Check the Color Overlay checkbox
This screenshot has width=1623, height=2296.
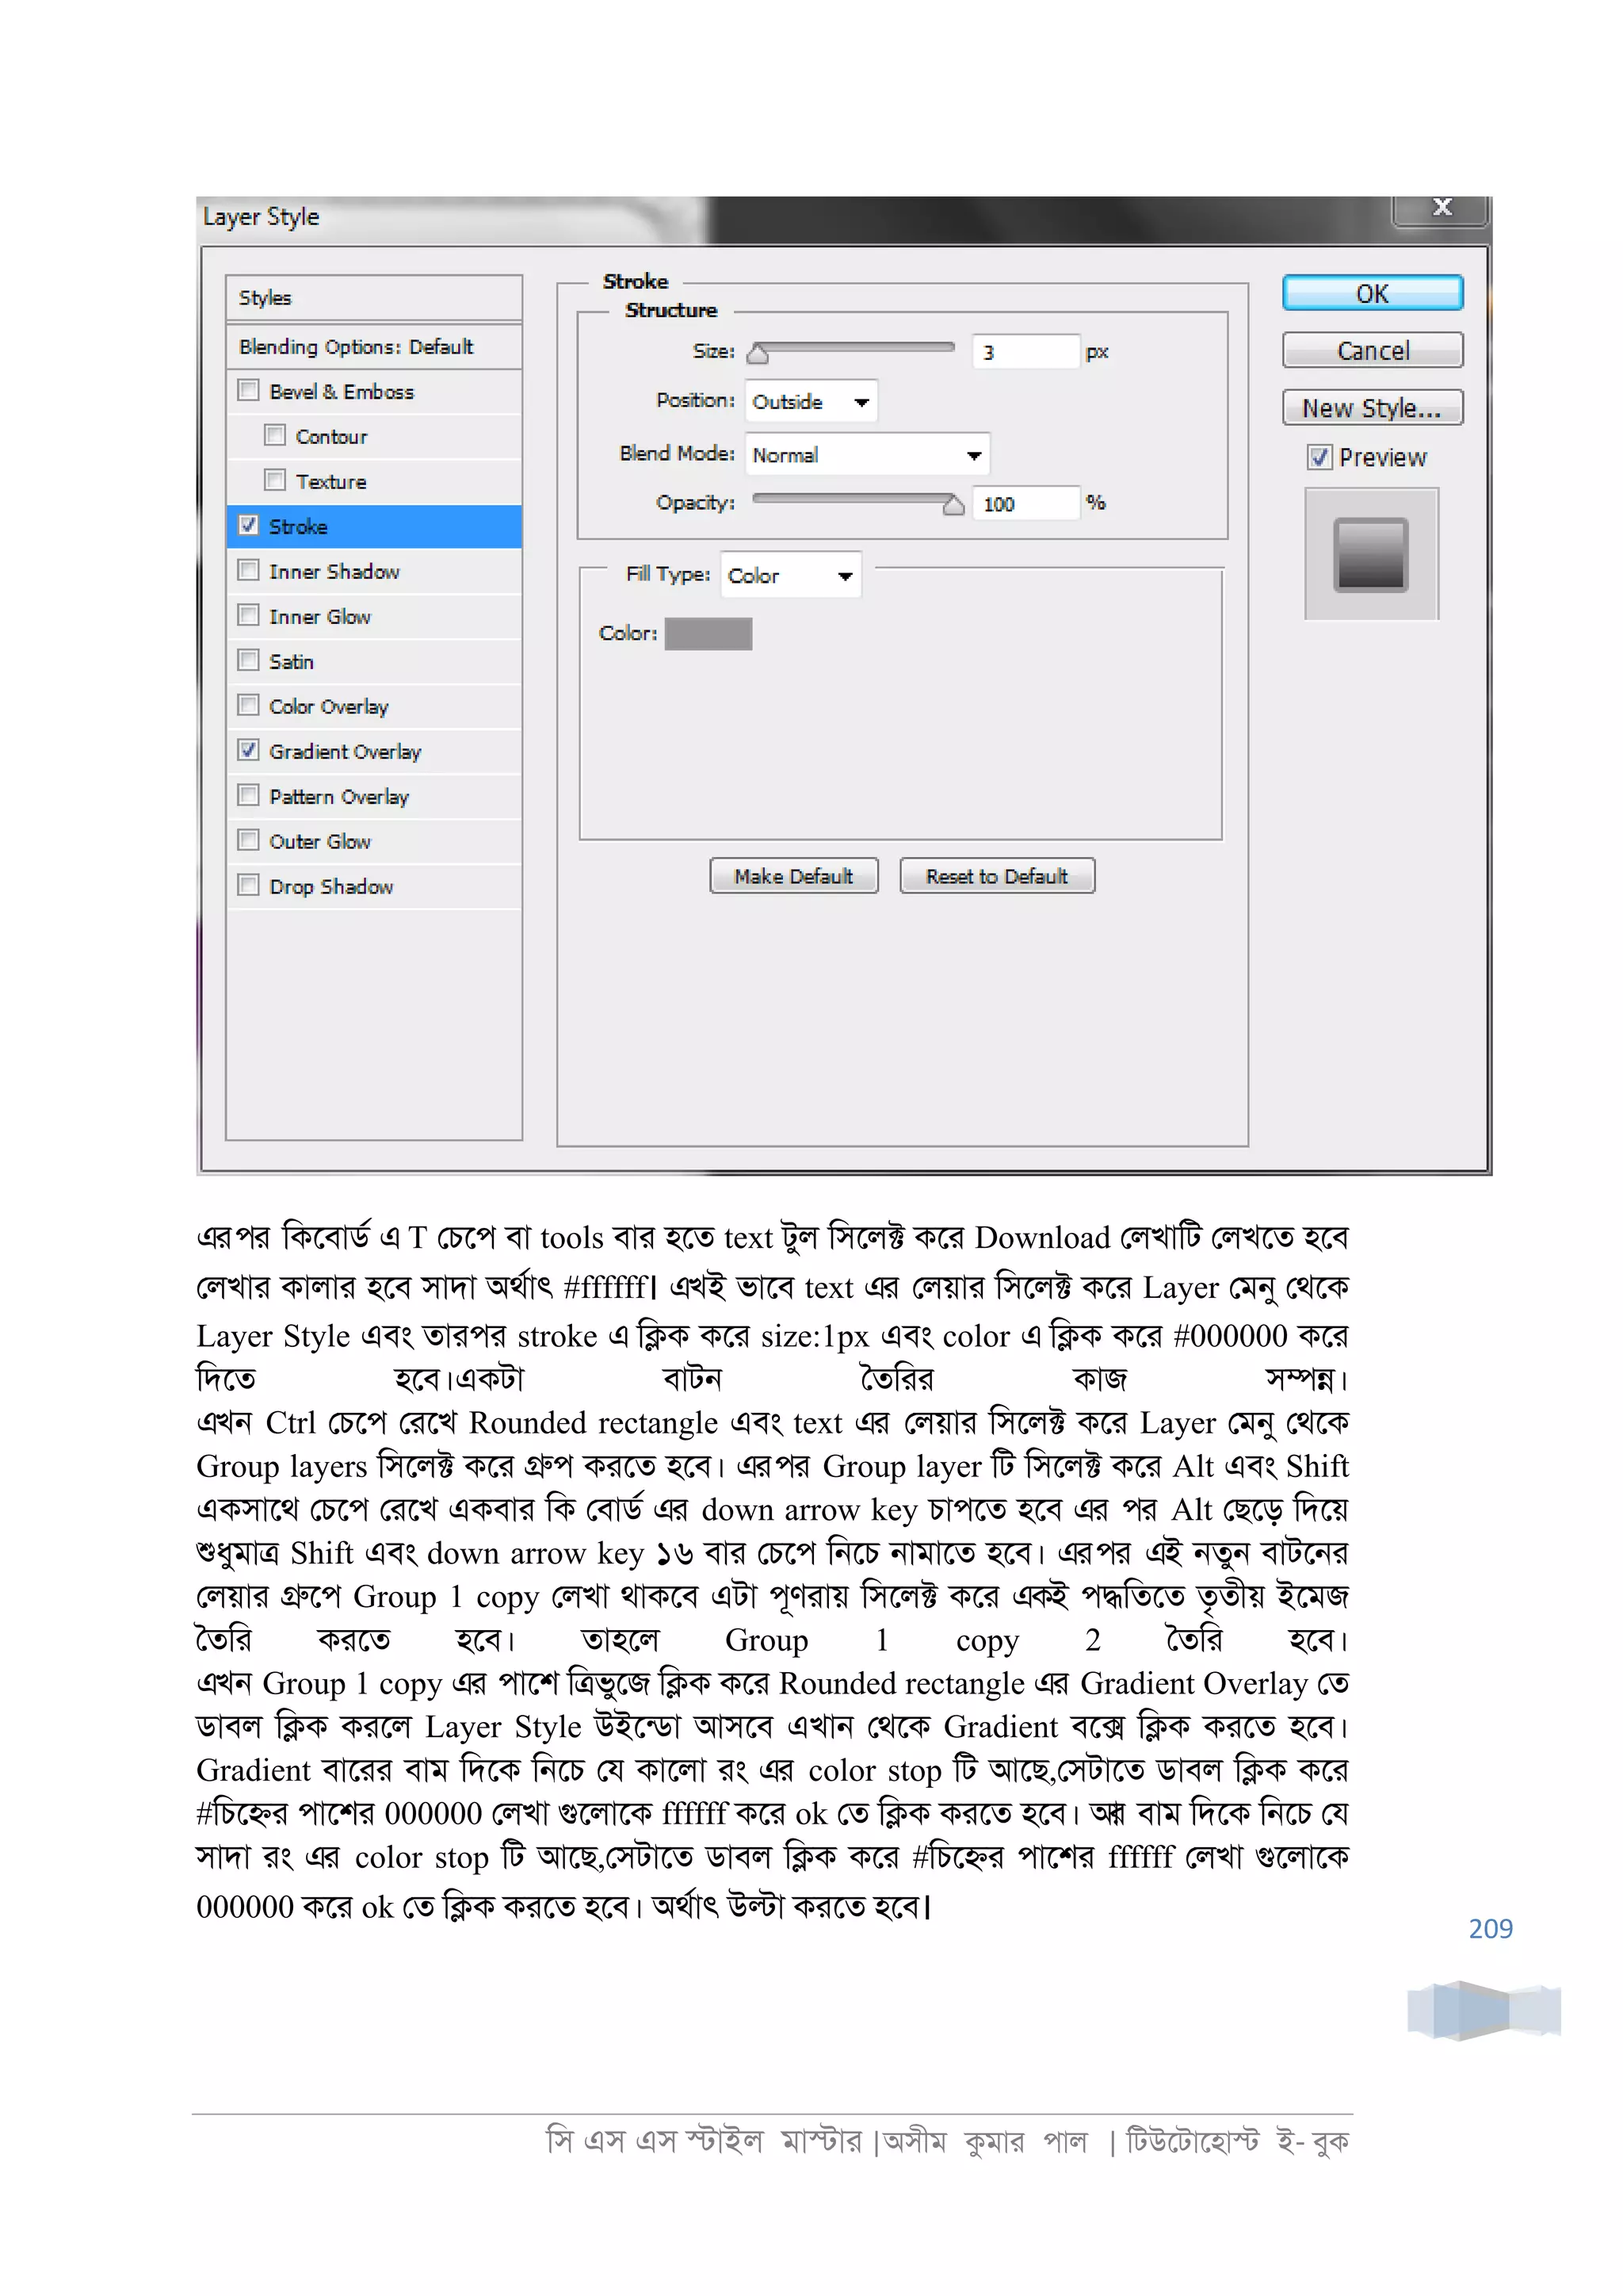pos(249,705)
